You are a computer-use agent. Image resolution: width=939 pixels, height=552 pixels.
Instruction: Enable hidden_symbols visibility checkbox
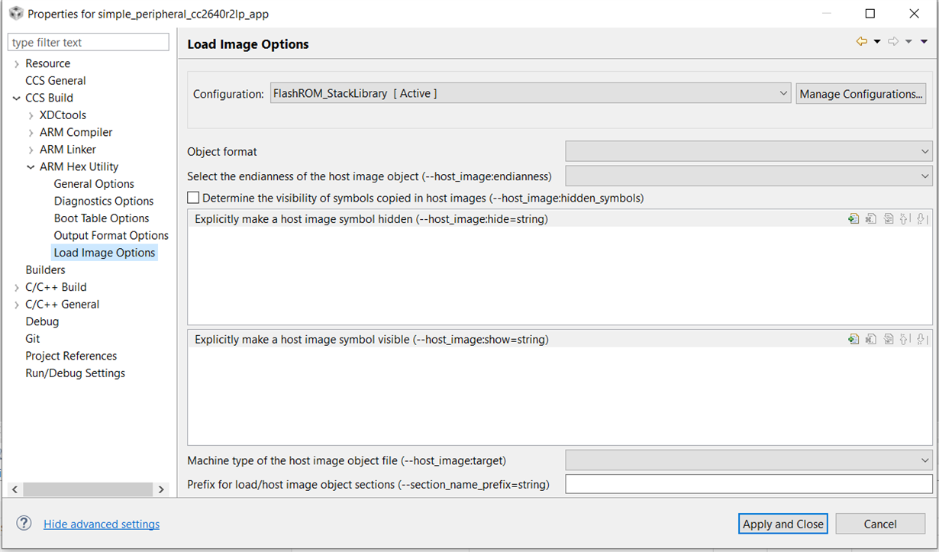(x=194, y=198)
